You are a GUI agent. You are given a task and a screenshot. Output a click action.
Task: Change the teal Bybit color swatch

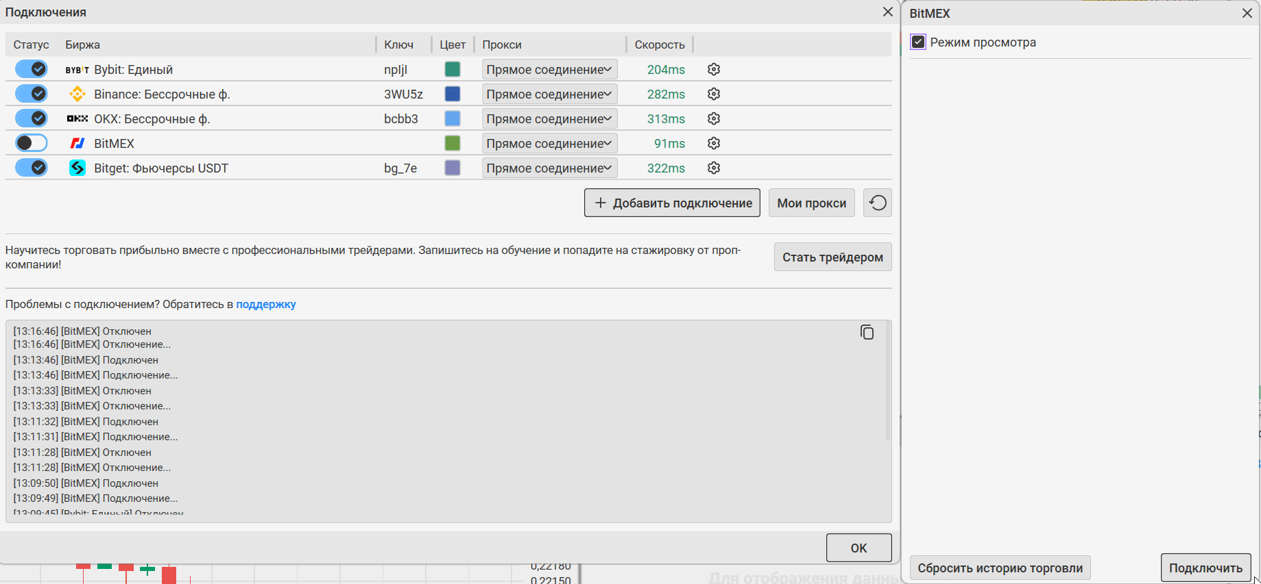(x=453, y=69)
